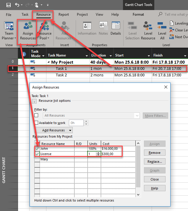Open the Resource Pool icon

tap(44, 31)
